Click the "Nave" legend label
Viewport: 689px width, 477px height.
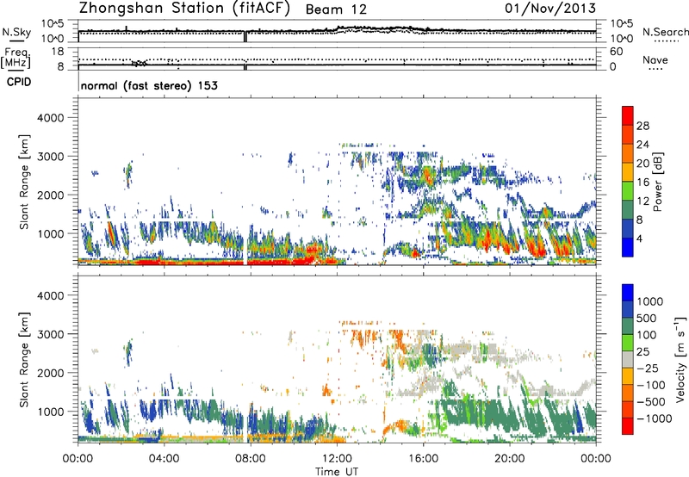click(655, 59)
